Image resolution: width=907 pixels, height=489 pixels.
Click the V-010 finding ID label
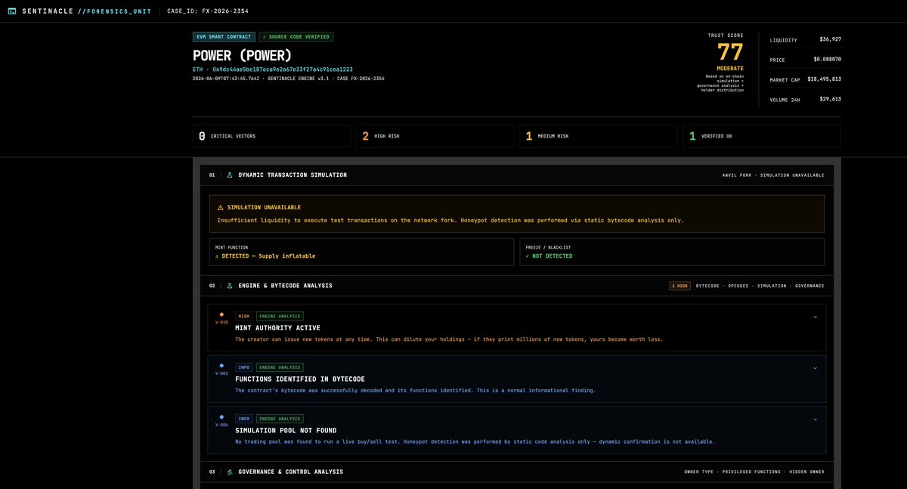click(x=221, y=322)
